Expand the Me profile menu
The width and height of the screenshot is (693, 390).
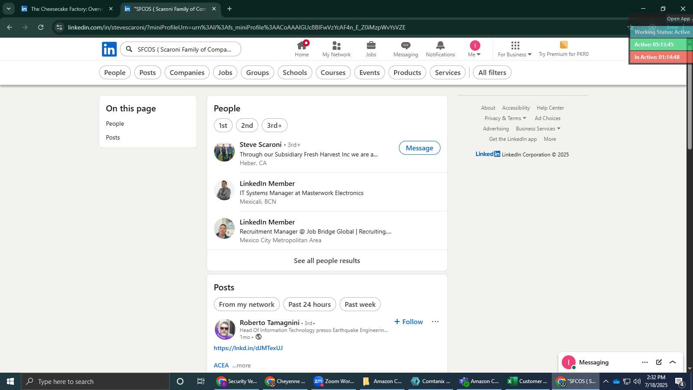pos(474,49)
